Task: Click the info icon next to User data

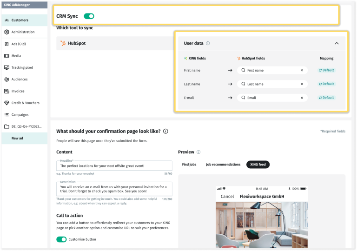Action: coord(208,43)
